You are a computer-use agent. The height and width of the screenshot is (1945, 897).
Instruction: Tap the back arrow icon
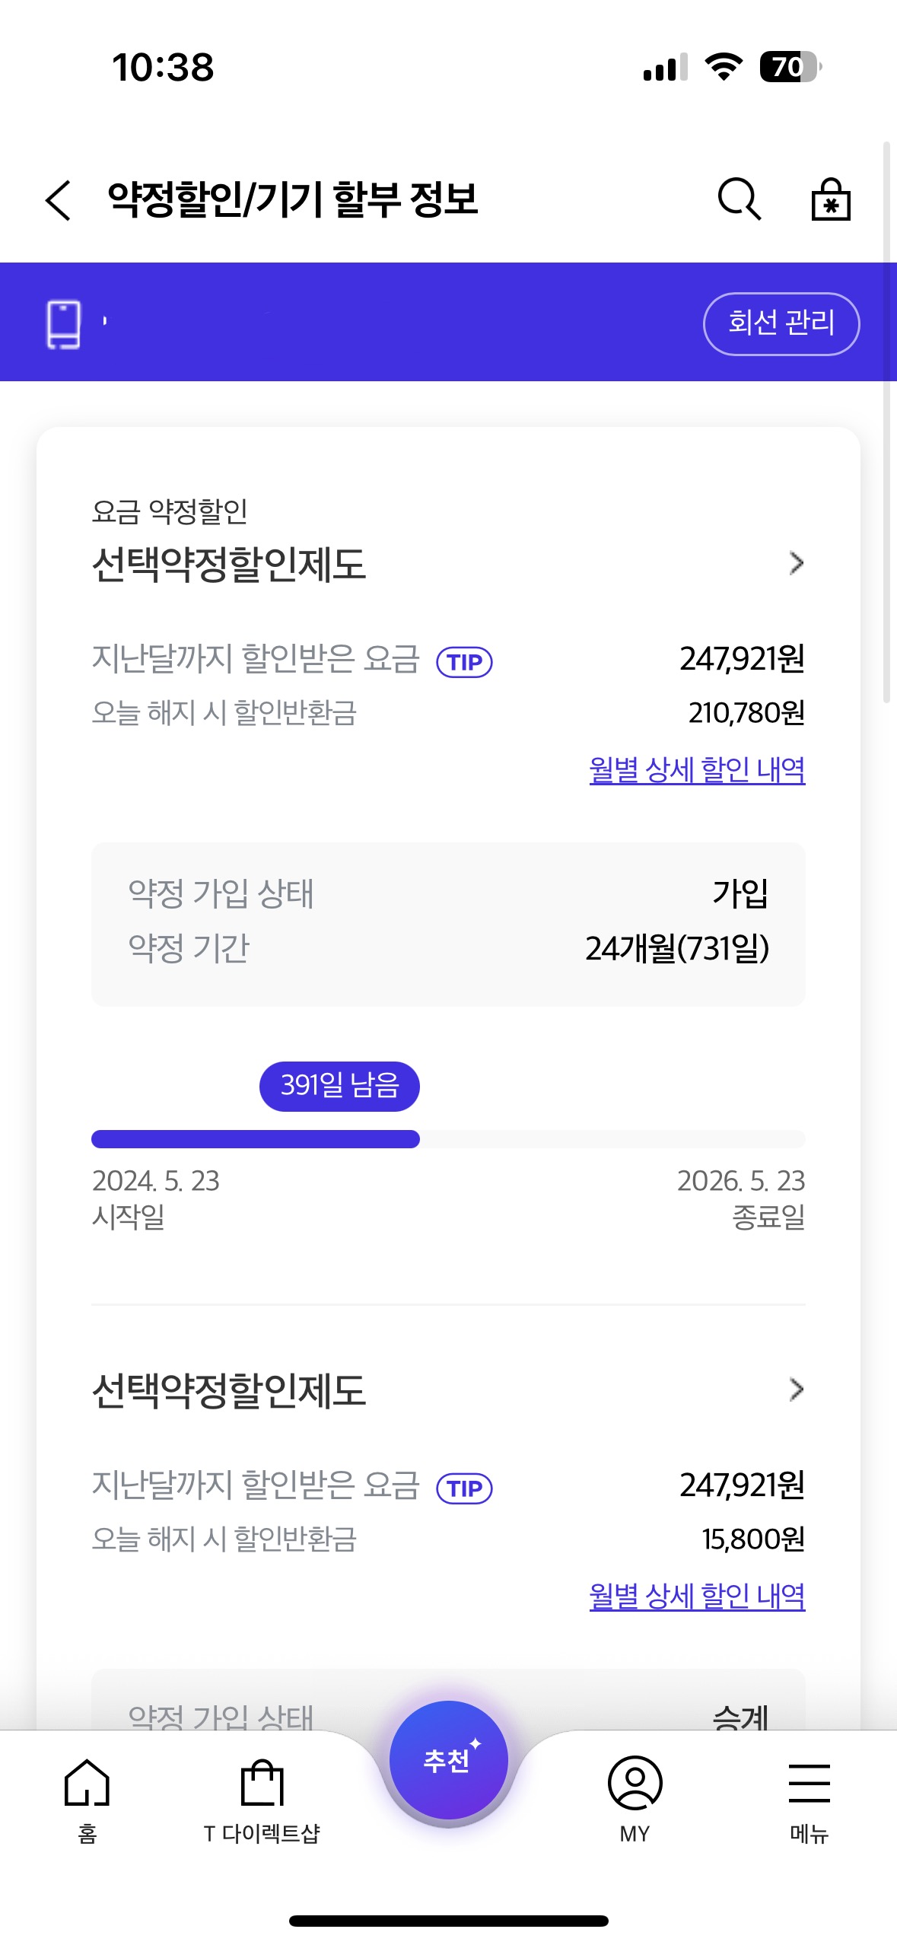59,200
